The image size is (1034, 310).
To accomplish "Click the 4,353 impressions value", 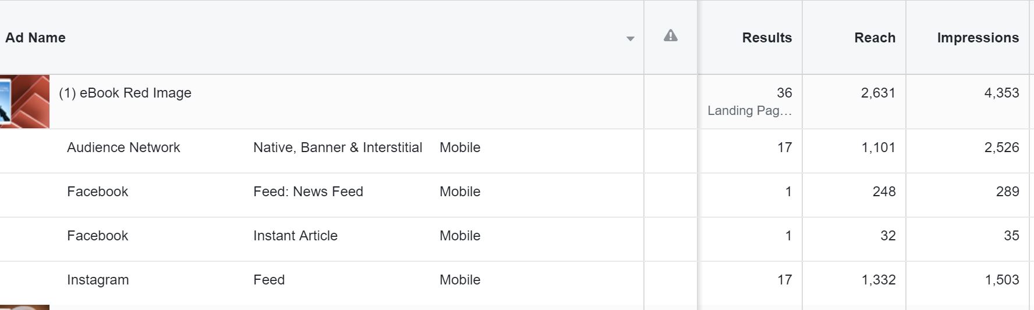I will [x=1001, y=93].
